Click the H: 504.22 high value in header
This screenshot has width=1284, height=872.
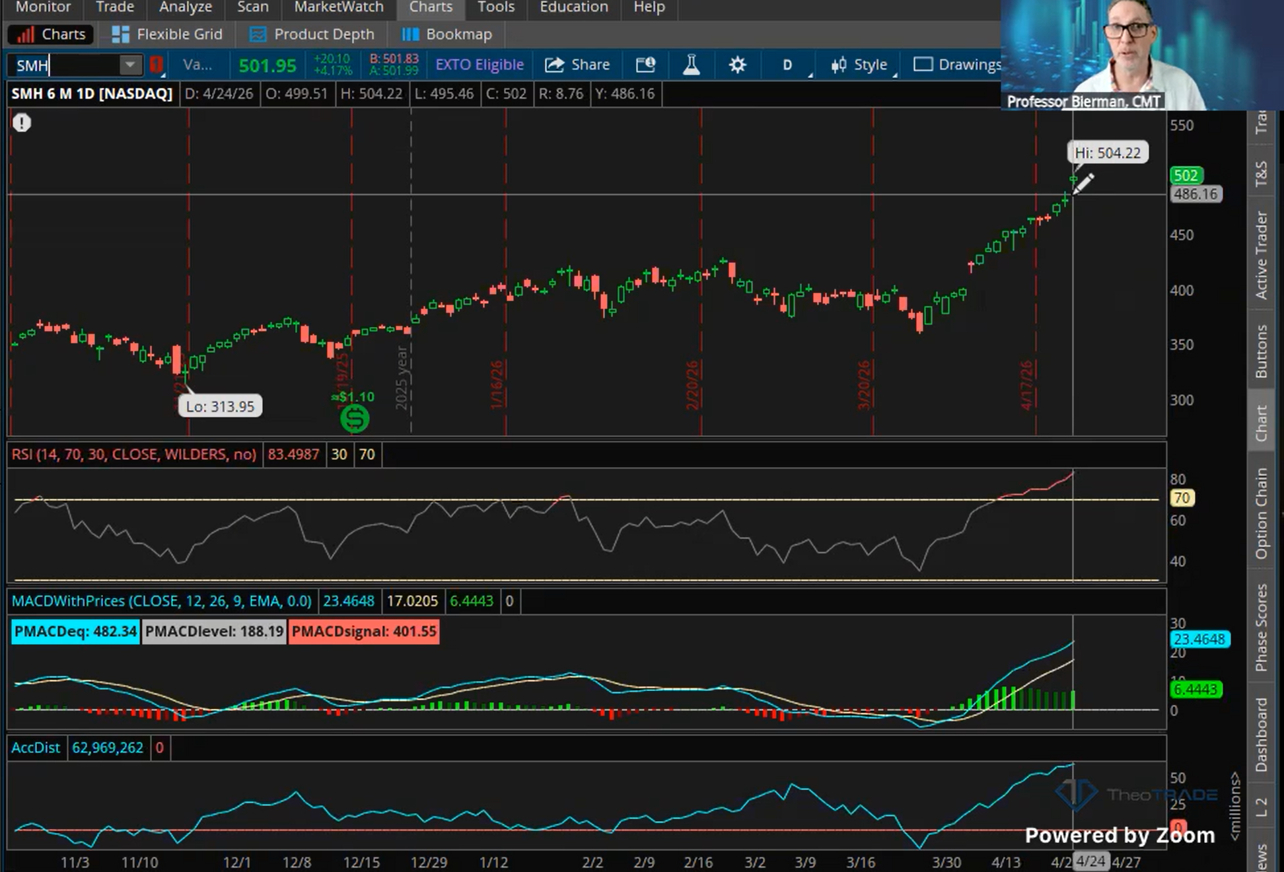tap(371, 94)
